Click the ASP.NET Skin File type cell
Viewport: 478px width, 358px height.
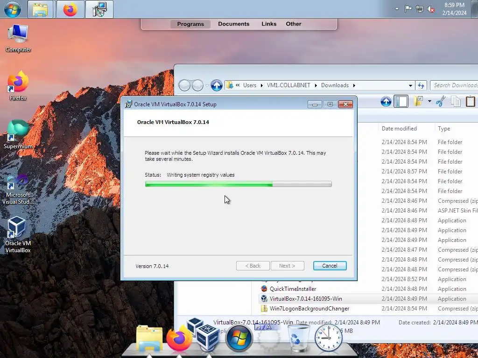(x=457, y=210)
